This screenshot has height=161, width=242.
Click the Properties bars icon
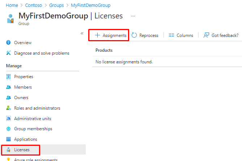click(9, 77)
